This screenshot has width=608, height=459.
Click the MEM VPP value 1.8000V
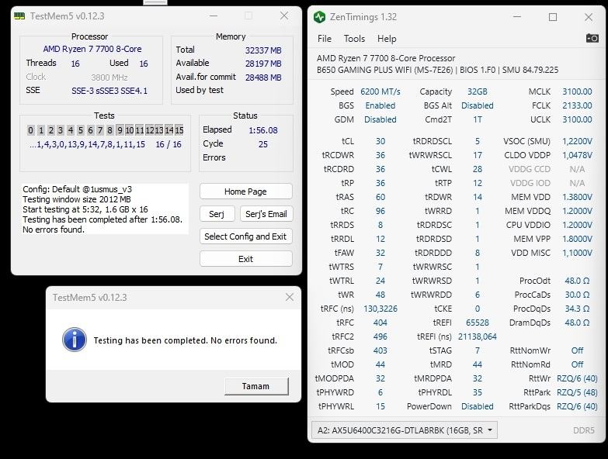click(x=577, y=239)
